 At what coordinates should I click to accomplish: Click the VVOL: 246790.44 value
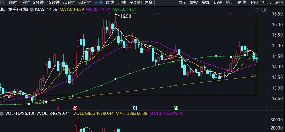tap(53, 114)
